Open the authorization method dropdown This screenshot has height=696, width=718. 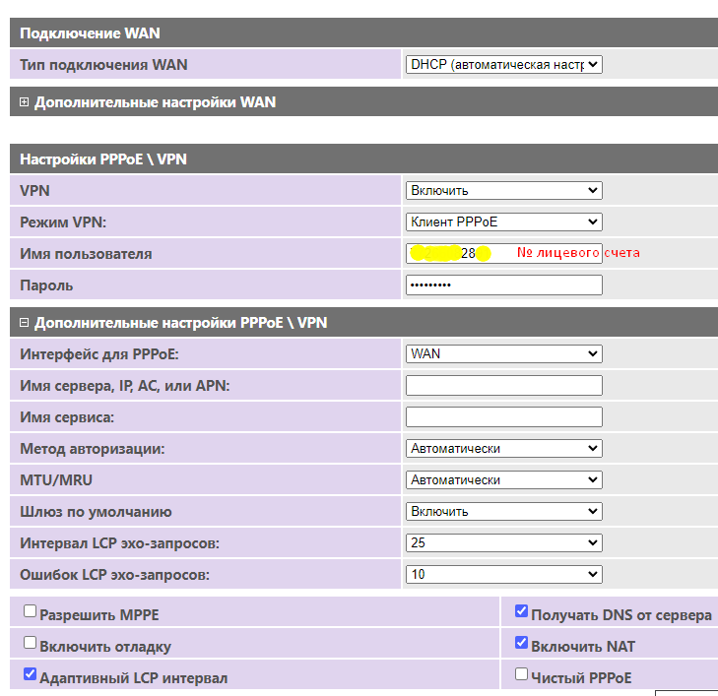[503, 448]
